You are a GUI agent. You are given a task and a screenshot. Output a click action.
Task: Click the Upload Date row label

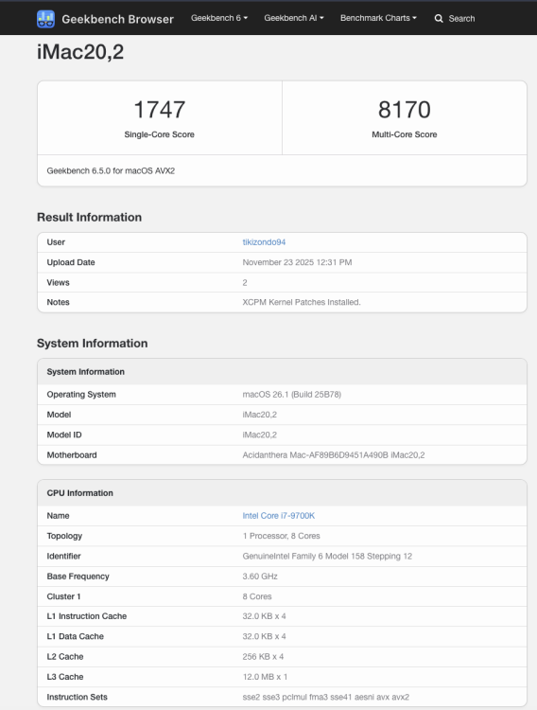[x=71, y=262]
